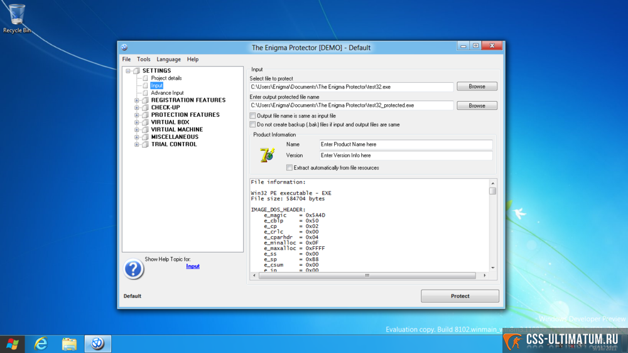This screenshot has height=353, width=628.
Task: Expand REGISTRATION FEATURES node
Action: point(137,100)
